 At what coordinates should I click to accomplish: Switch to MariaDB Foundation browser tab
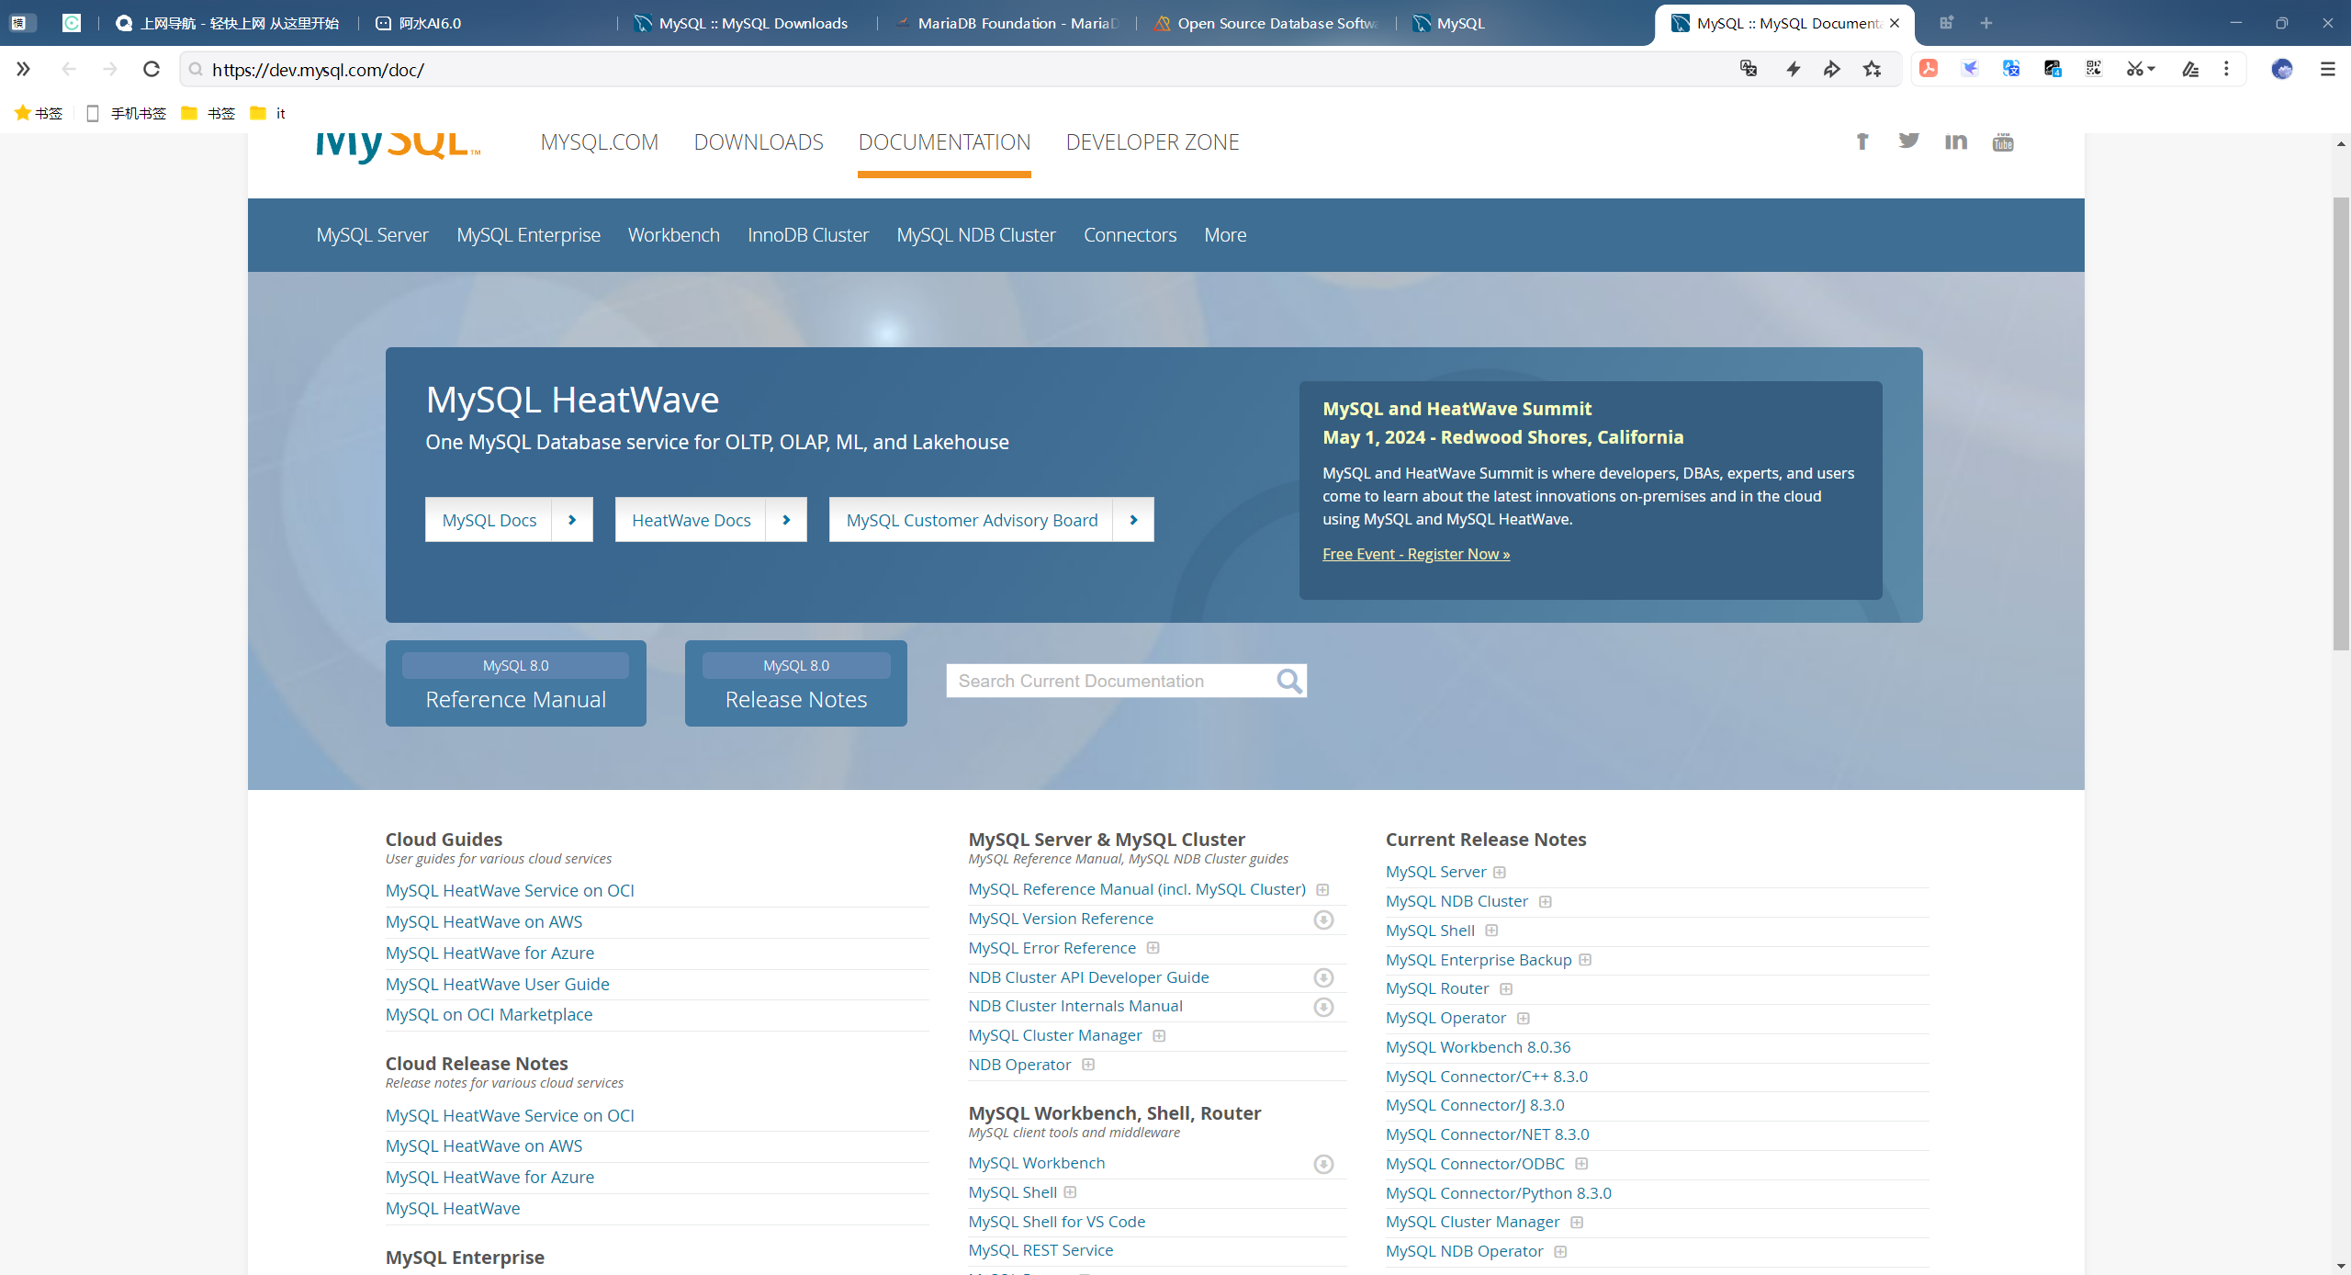[1006, 23]
